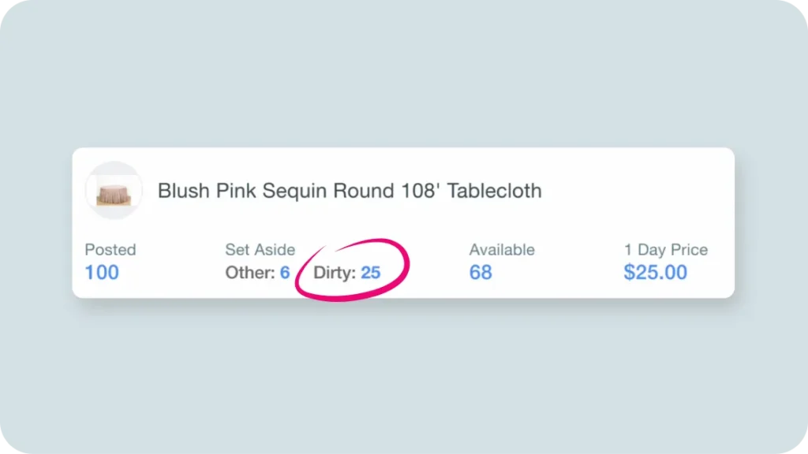Open the Blush Pink Sequin Tablecloth details
The width and height of the screenshot is (808, 454).
coord(350,191)
